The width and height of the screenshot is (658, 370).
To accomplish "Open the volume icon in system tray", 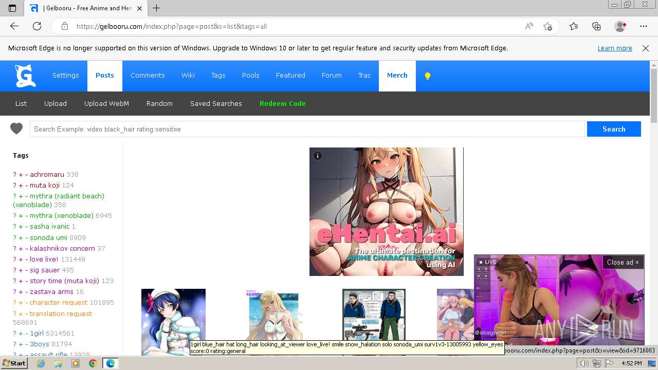I will (x=584, y=363).
